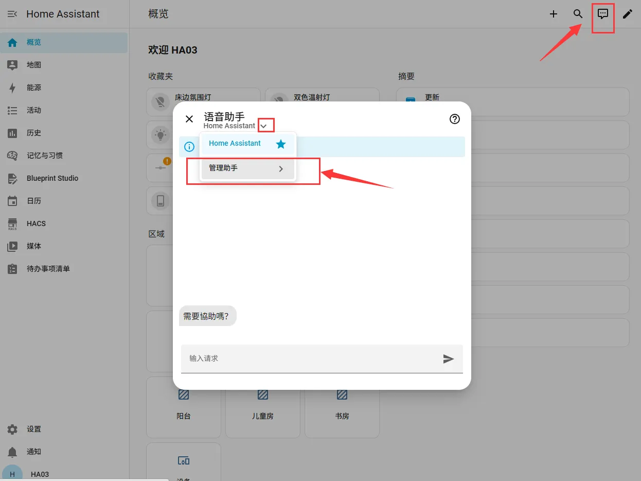Viewport: 641px width, 481px height.
Task: Open the 地图 map page
Action: pos(64,65)
